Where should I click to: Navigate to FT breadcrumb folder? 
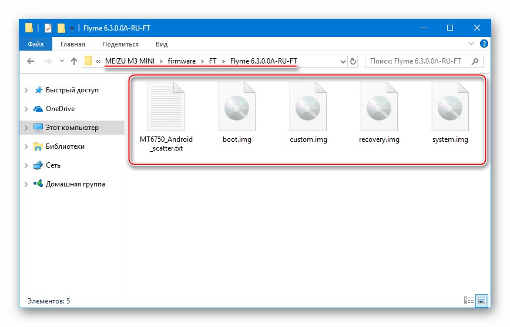213,61
